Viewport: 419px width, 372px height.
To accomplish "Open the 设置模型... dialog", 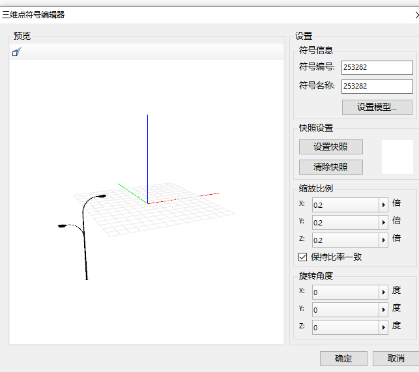I will tap(377, 107).
